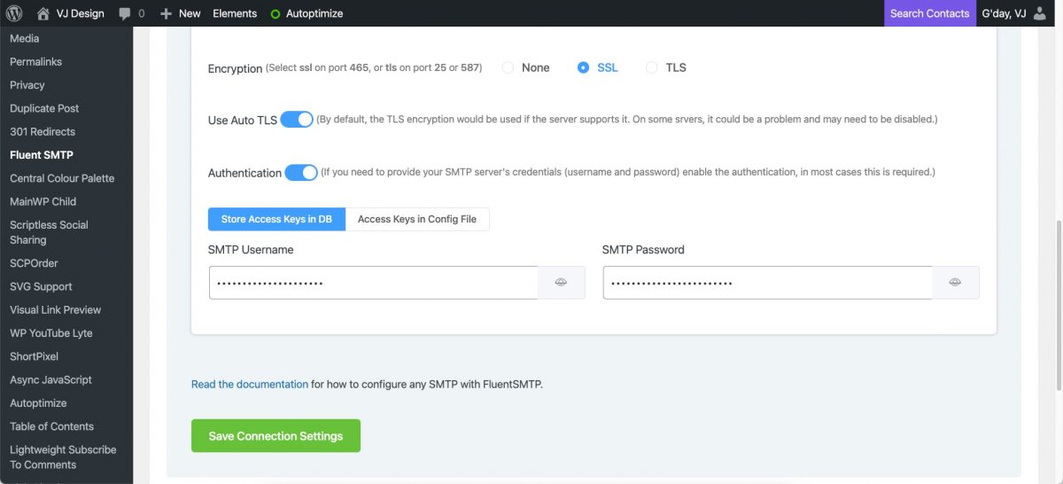This screenshot has width=1063, height=484.
Task: Click the plus New icon
Action: [x=166, y=13]
